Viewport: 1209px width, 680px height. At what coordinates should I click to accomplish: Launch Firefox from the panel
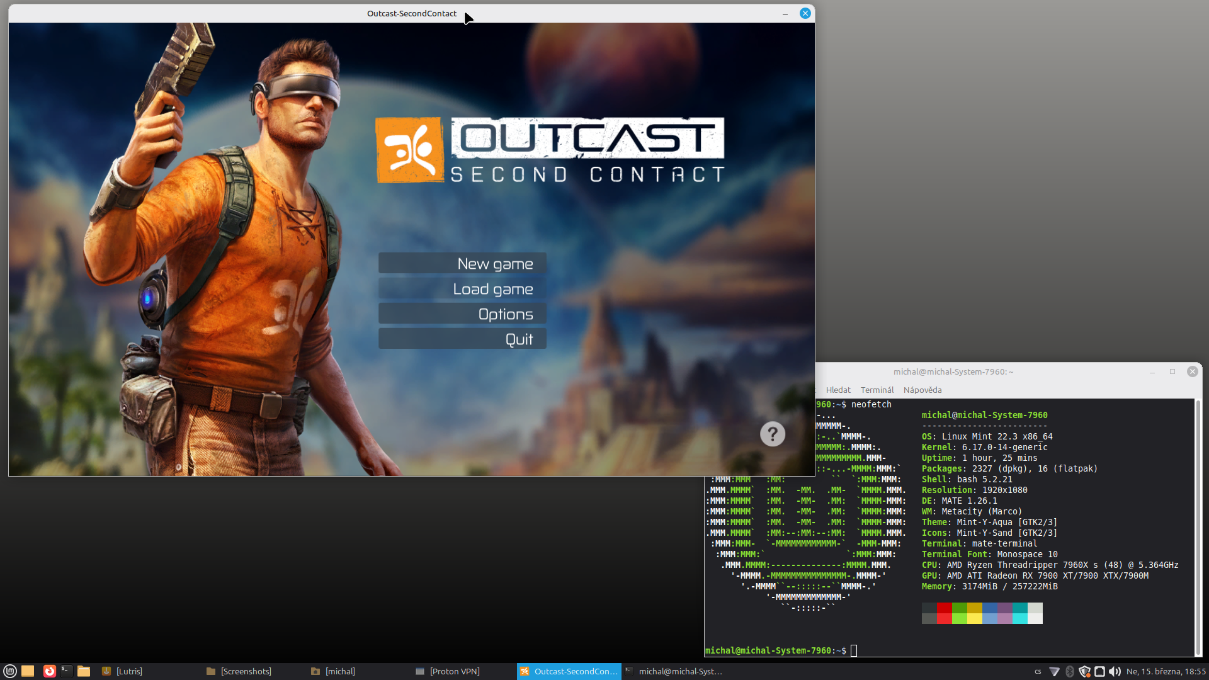tap(49, 671)
